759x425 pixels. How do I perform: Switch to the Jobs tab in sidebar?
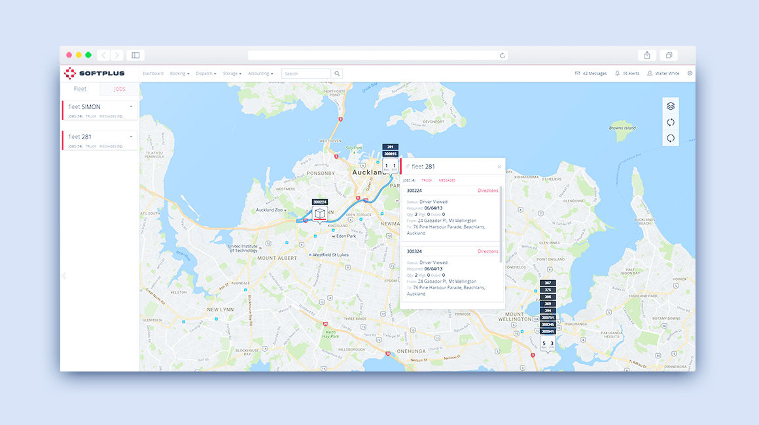coord(119,88)
